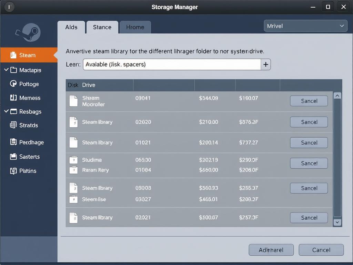Switch to the Hrome tab
This screenshot has width=353, height=265.
(135, 27)
